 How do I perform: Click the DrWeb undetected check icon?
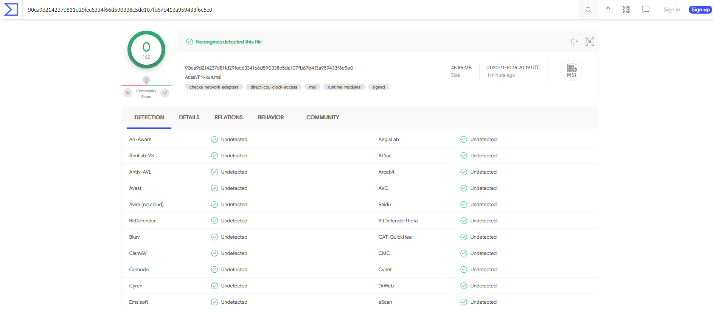tap(464, 286)
